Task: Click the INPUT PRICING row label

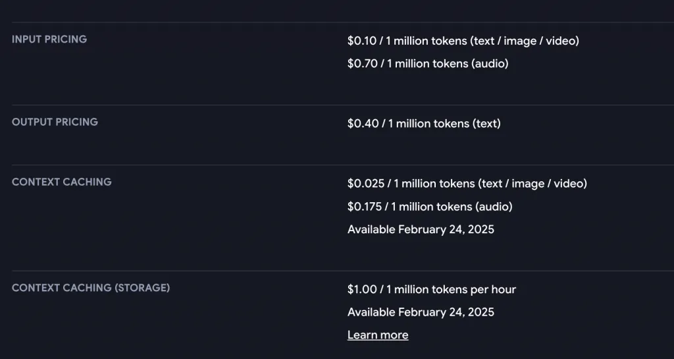Action: [x=49, y=40]
